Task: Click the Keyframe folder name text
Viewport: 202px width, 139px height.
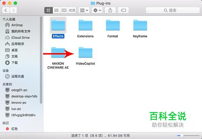Action: click(x=140, y=36)
